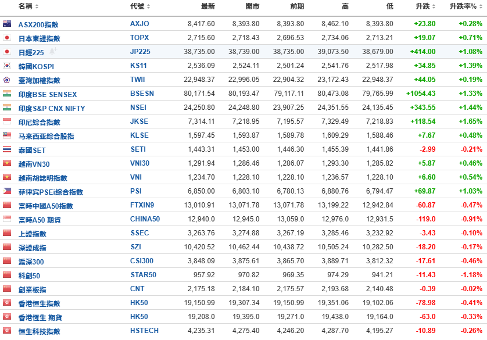The width and height of the screenshot is (487, 340).
Task: Open the 马来西亚综合股指 link
Action: [46, 136]
